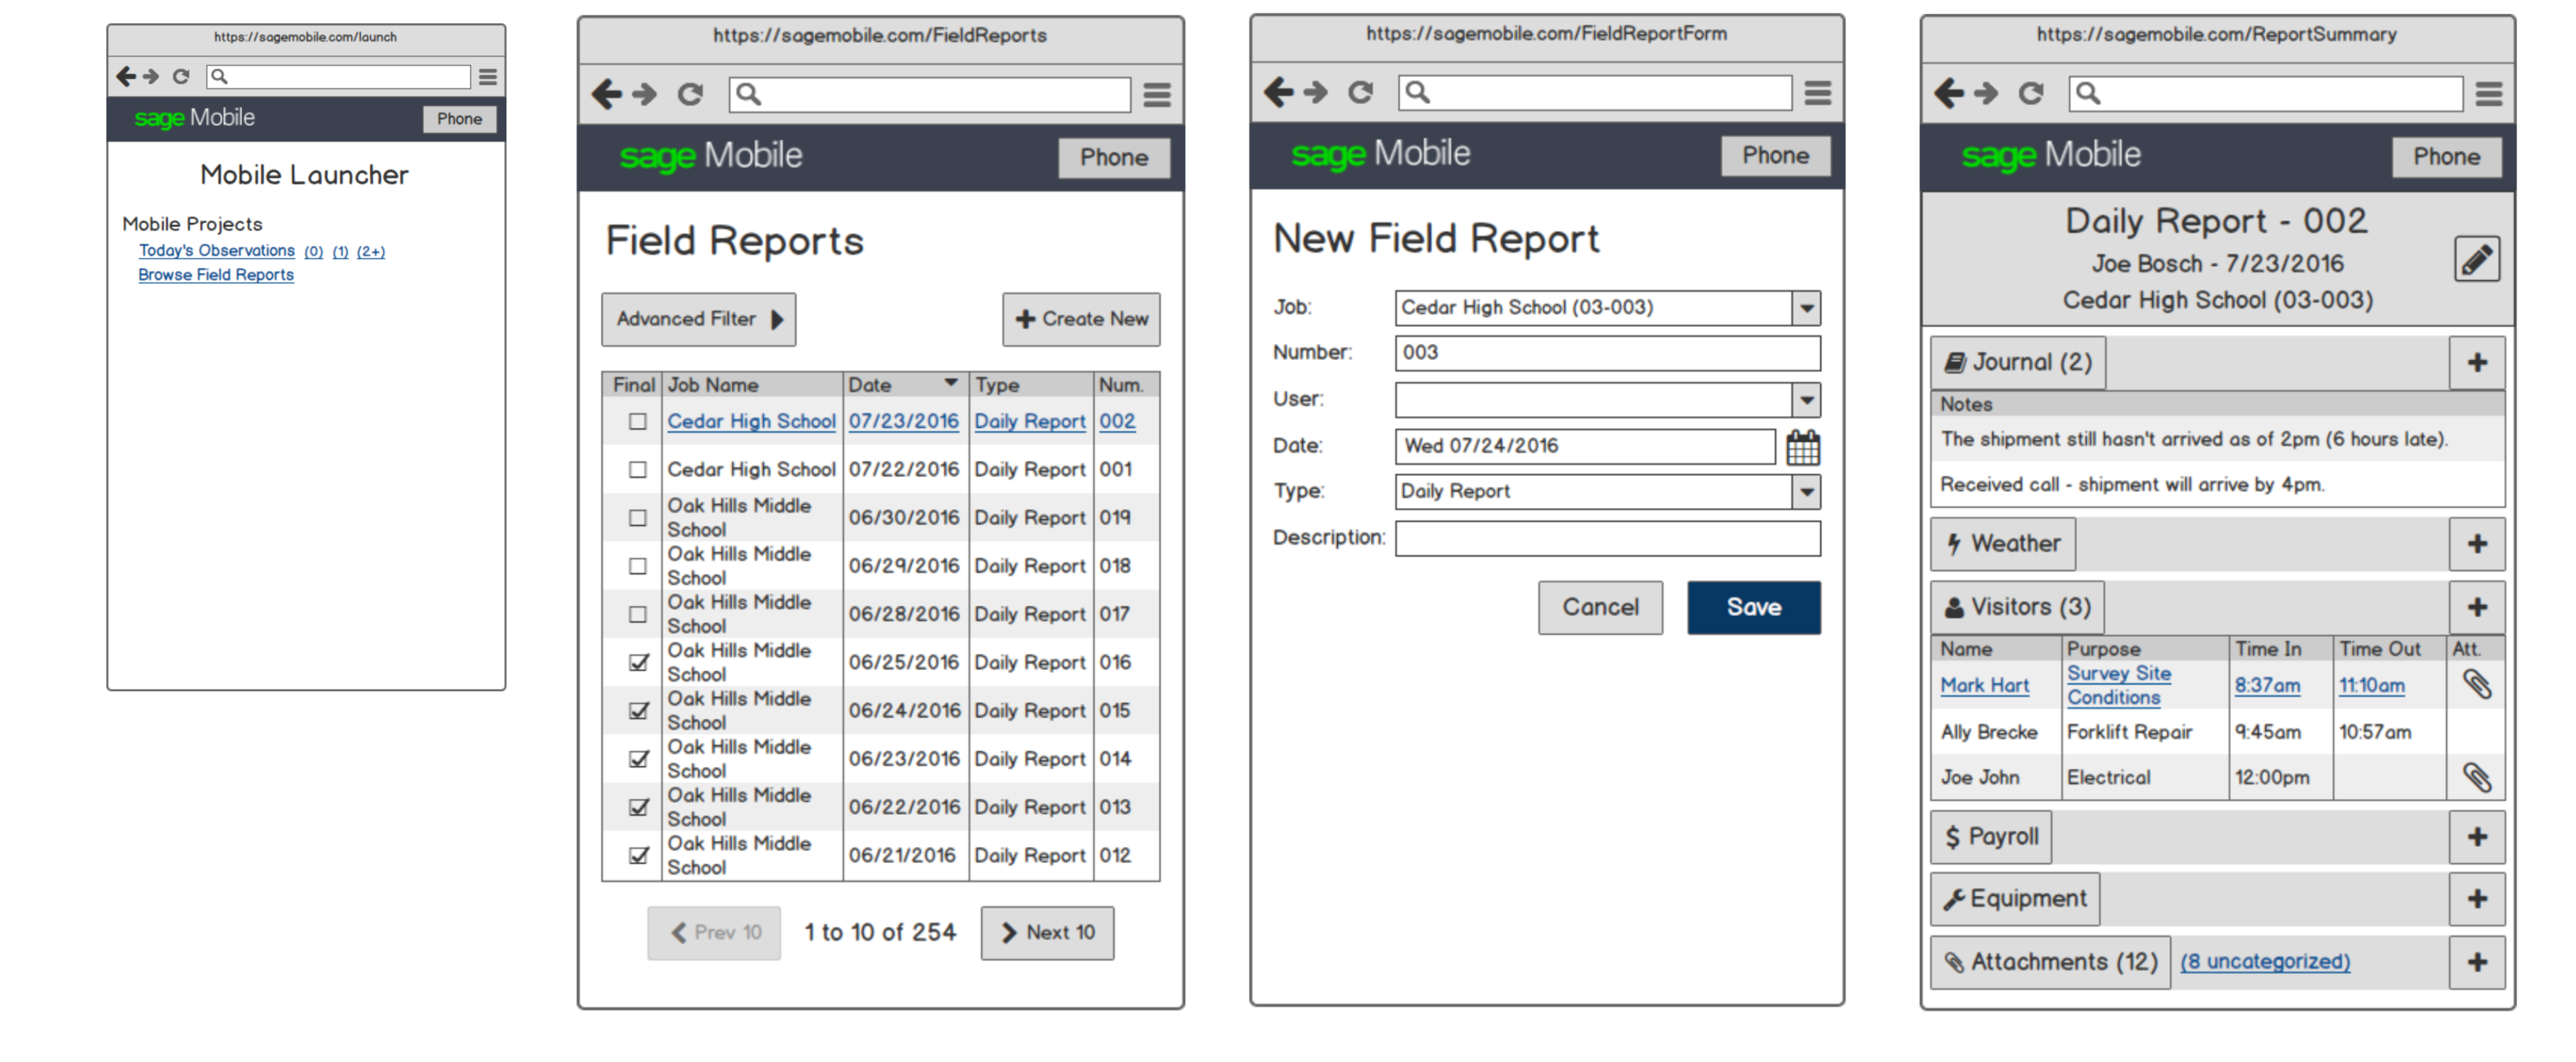Click into the Description input field
This screenshot has height=1062, width=2576.
click(x=1607, y=539)
